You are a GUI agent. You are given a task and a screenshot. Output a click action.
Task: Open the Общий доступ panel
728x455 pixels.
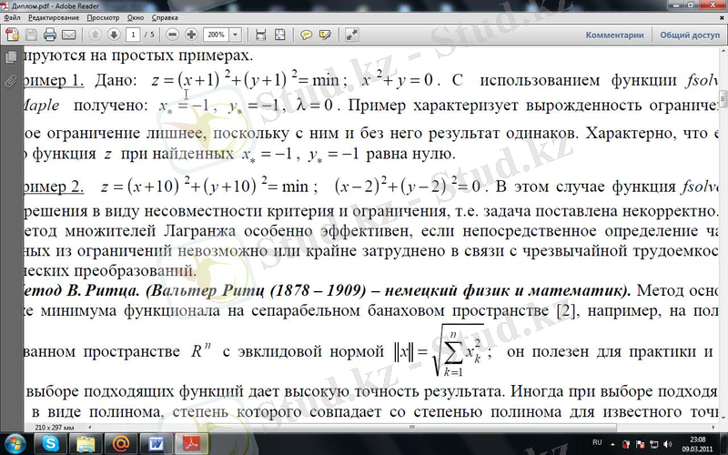click(690, 35)
